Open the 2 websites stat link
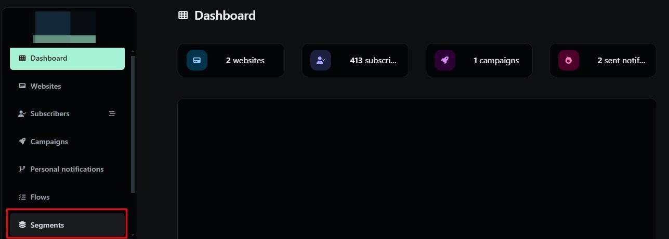The image size is (669, 239). 245,60
